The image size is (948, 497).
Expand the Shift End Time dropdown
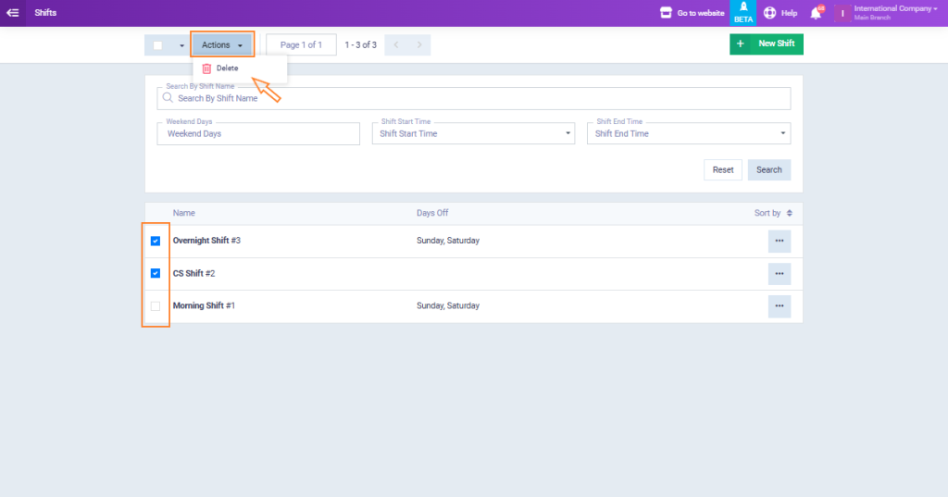689,133
